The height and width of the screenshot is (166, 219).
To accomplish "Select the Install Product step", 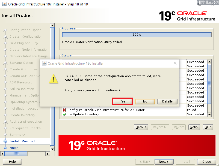I will [x=22, y=141].
